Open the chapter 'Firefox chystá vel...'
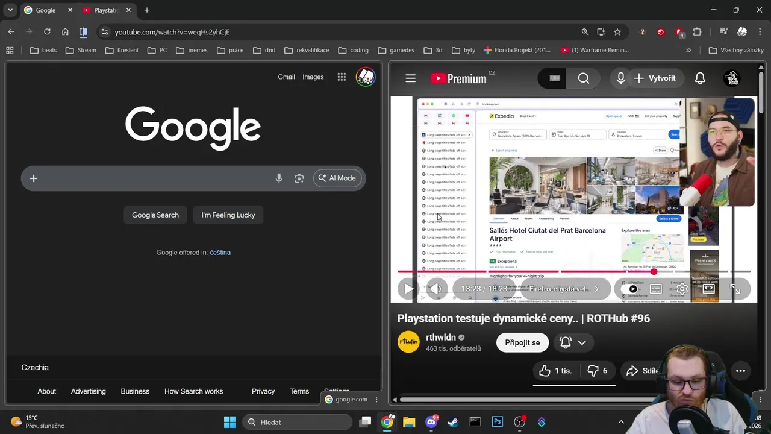771x434 pixels. [564, 289]
